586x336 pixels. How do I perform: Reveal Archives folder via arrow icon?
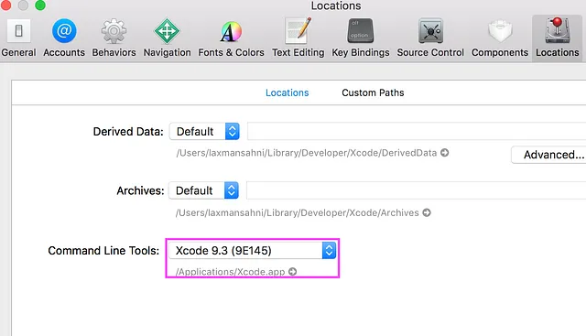(x=427, y=212)
